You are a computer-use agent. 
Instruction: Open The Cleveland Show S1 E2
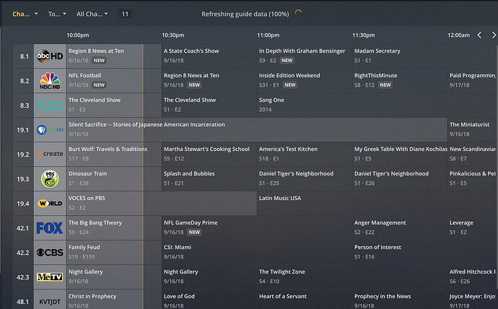pyautogui.click(x=209, y=105)
